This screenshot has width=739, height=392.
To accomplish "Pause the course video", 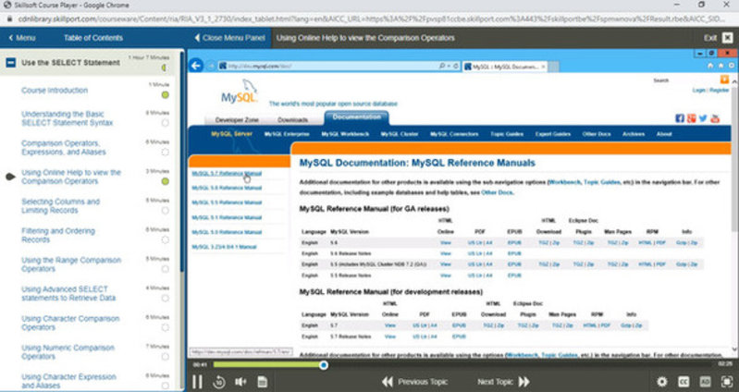I will click(x=198, y=382).
